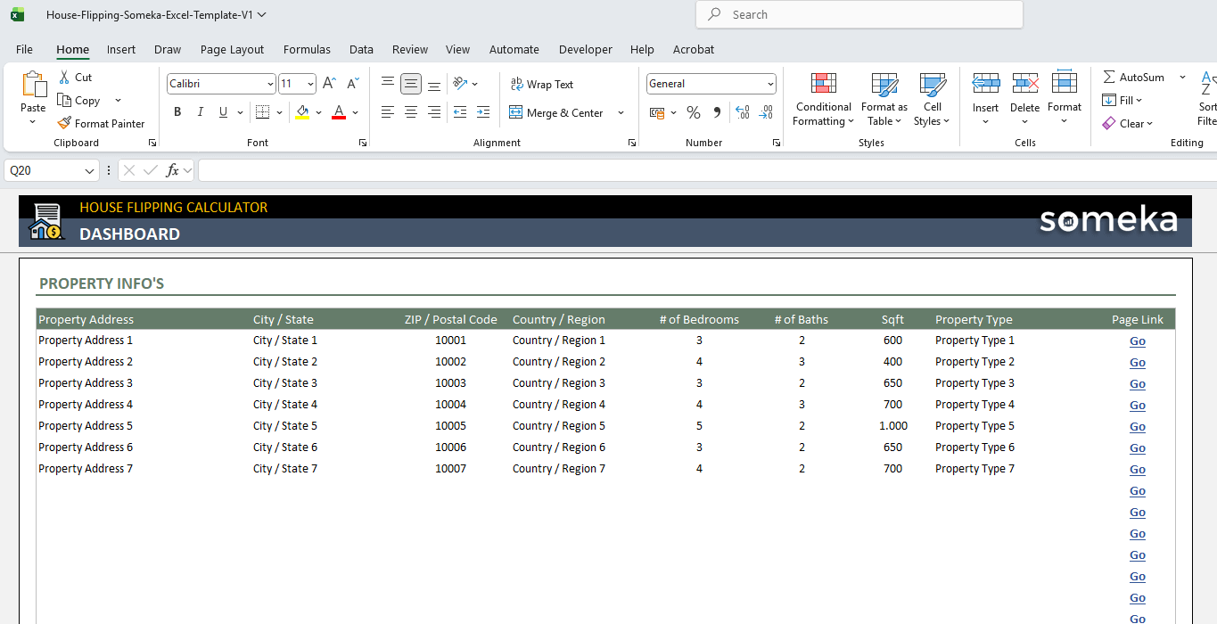Viewport: 1217px width, 624px height.
Task: Apply the yellow Fill Color swatch
Action: [302, 112]
